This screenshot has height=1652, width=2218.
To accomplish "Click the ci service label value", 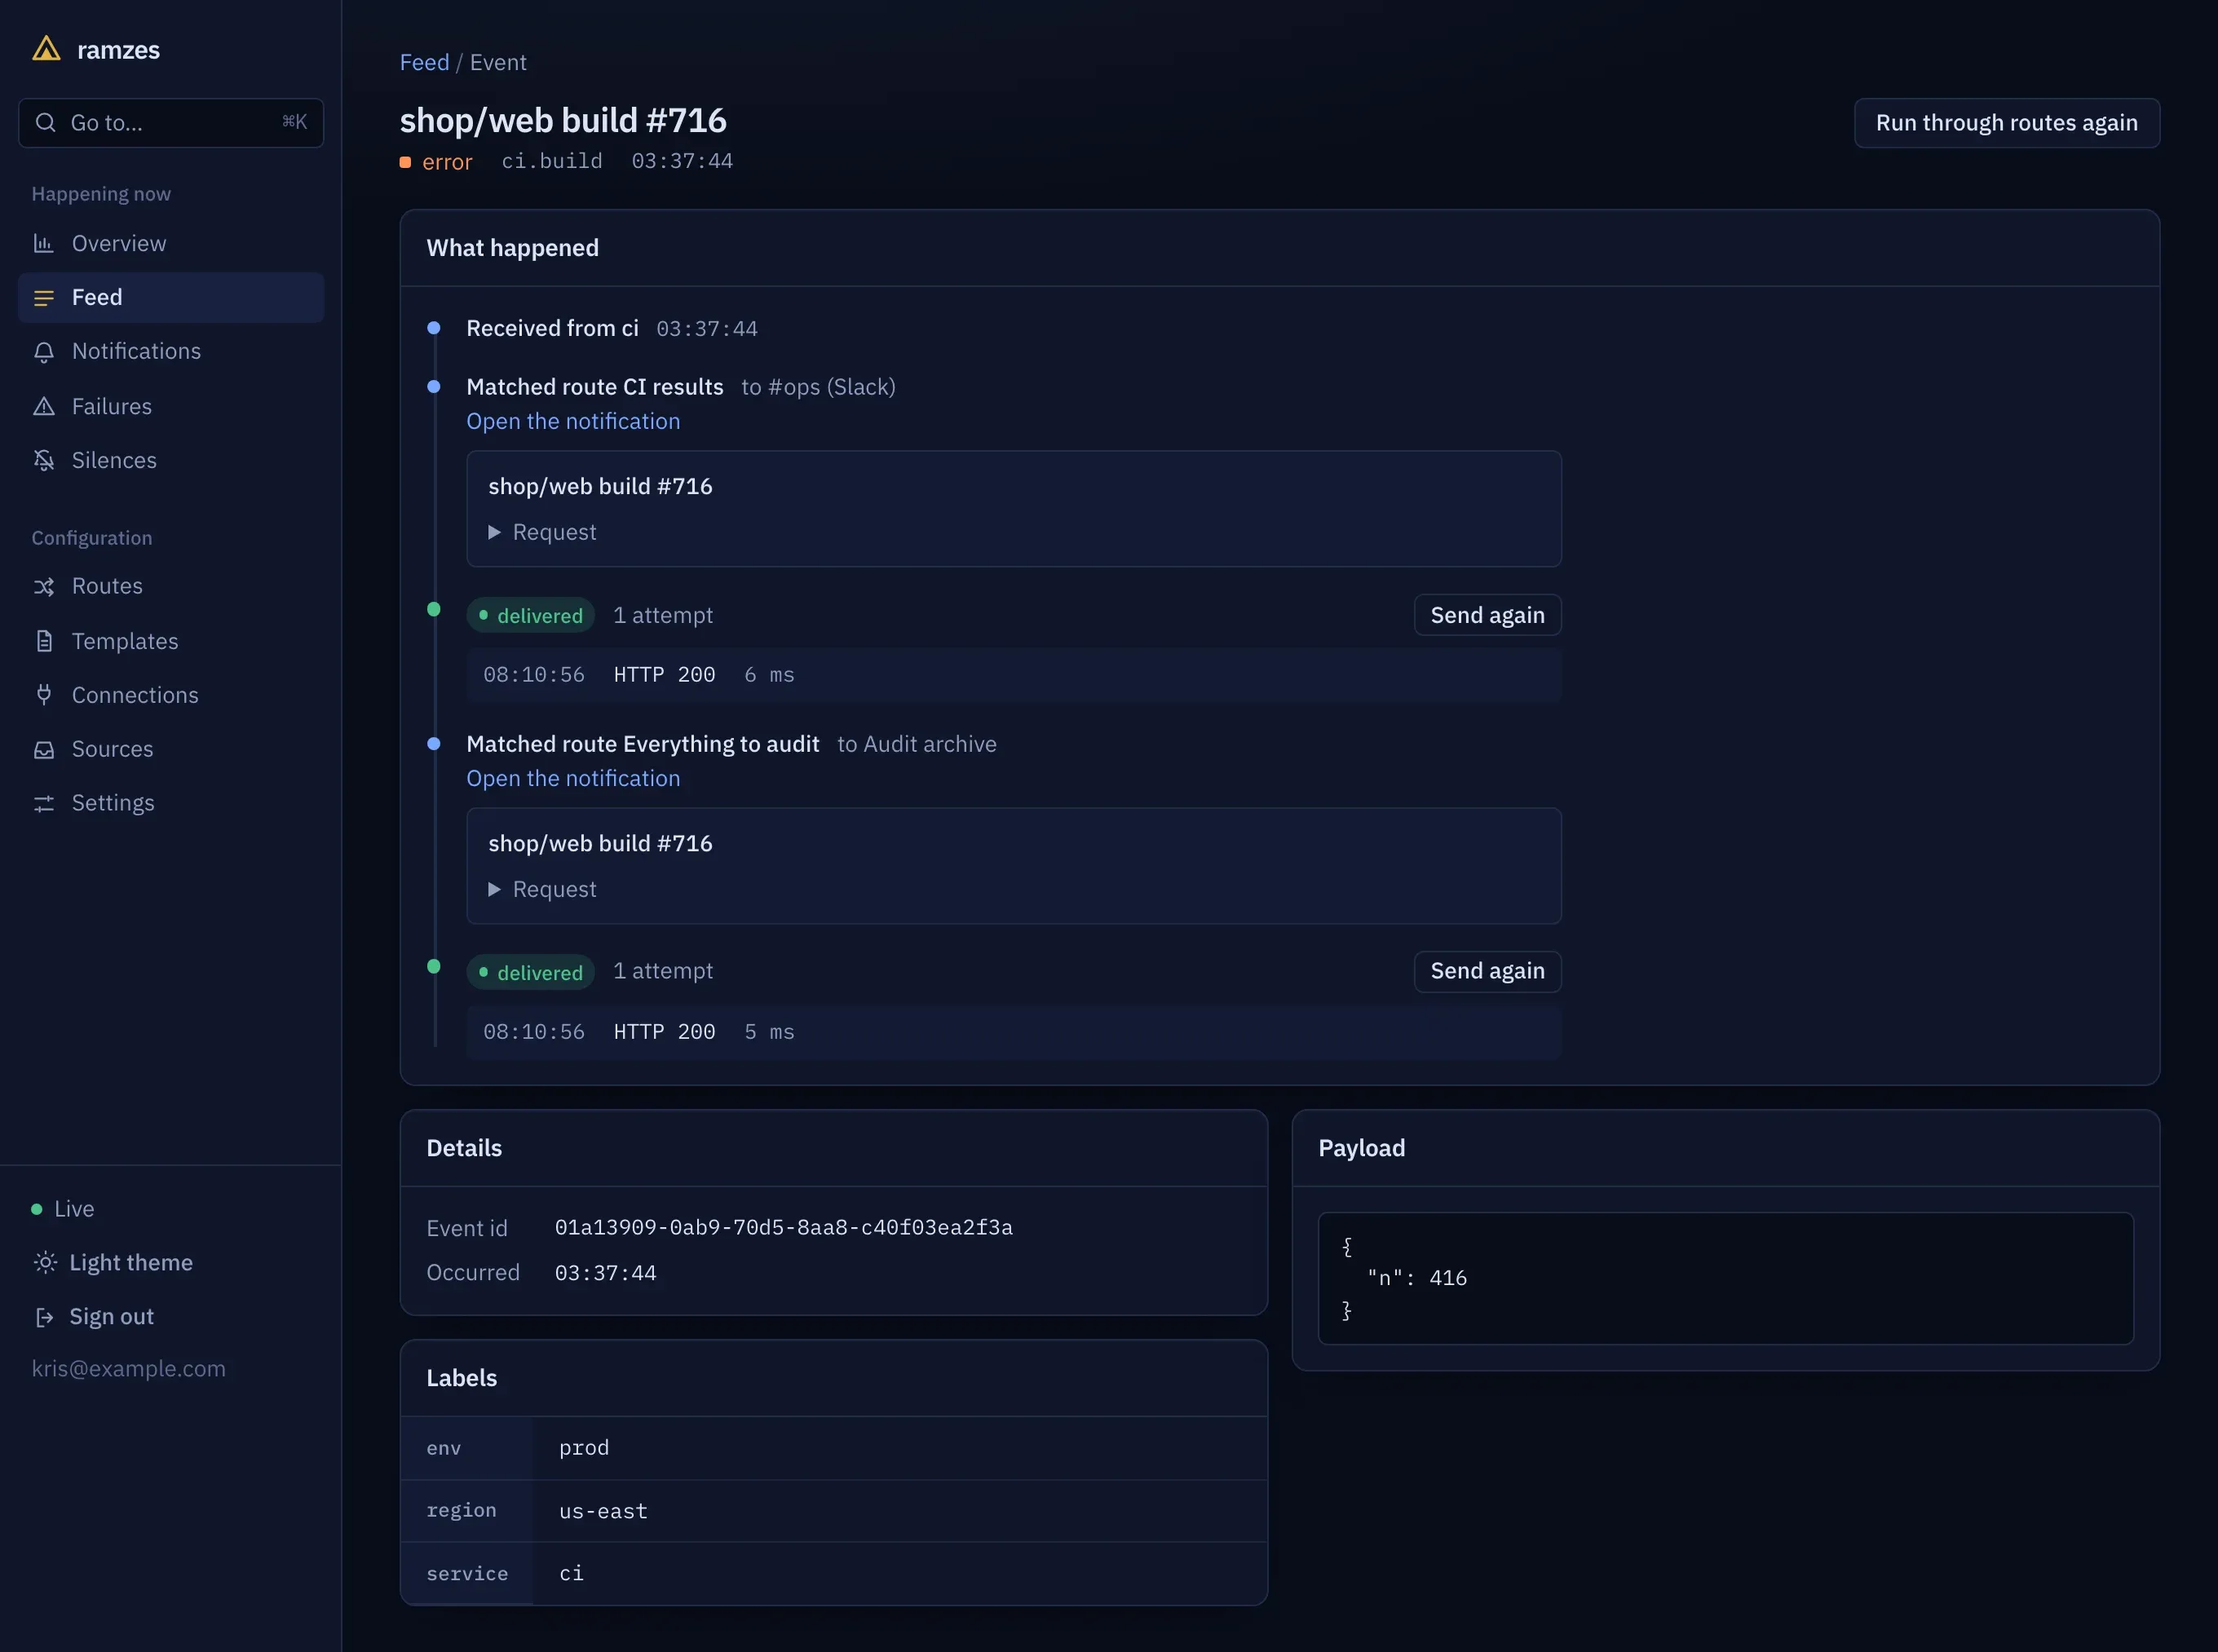I will 571,1573.
